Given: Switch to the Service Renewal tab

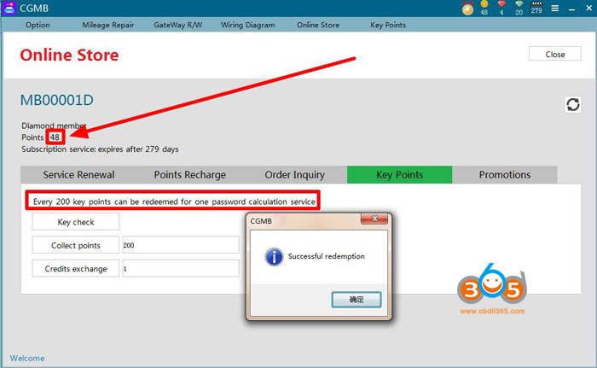Looking at the screenshot, I should [x=78, y=174].
